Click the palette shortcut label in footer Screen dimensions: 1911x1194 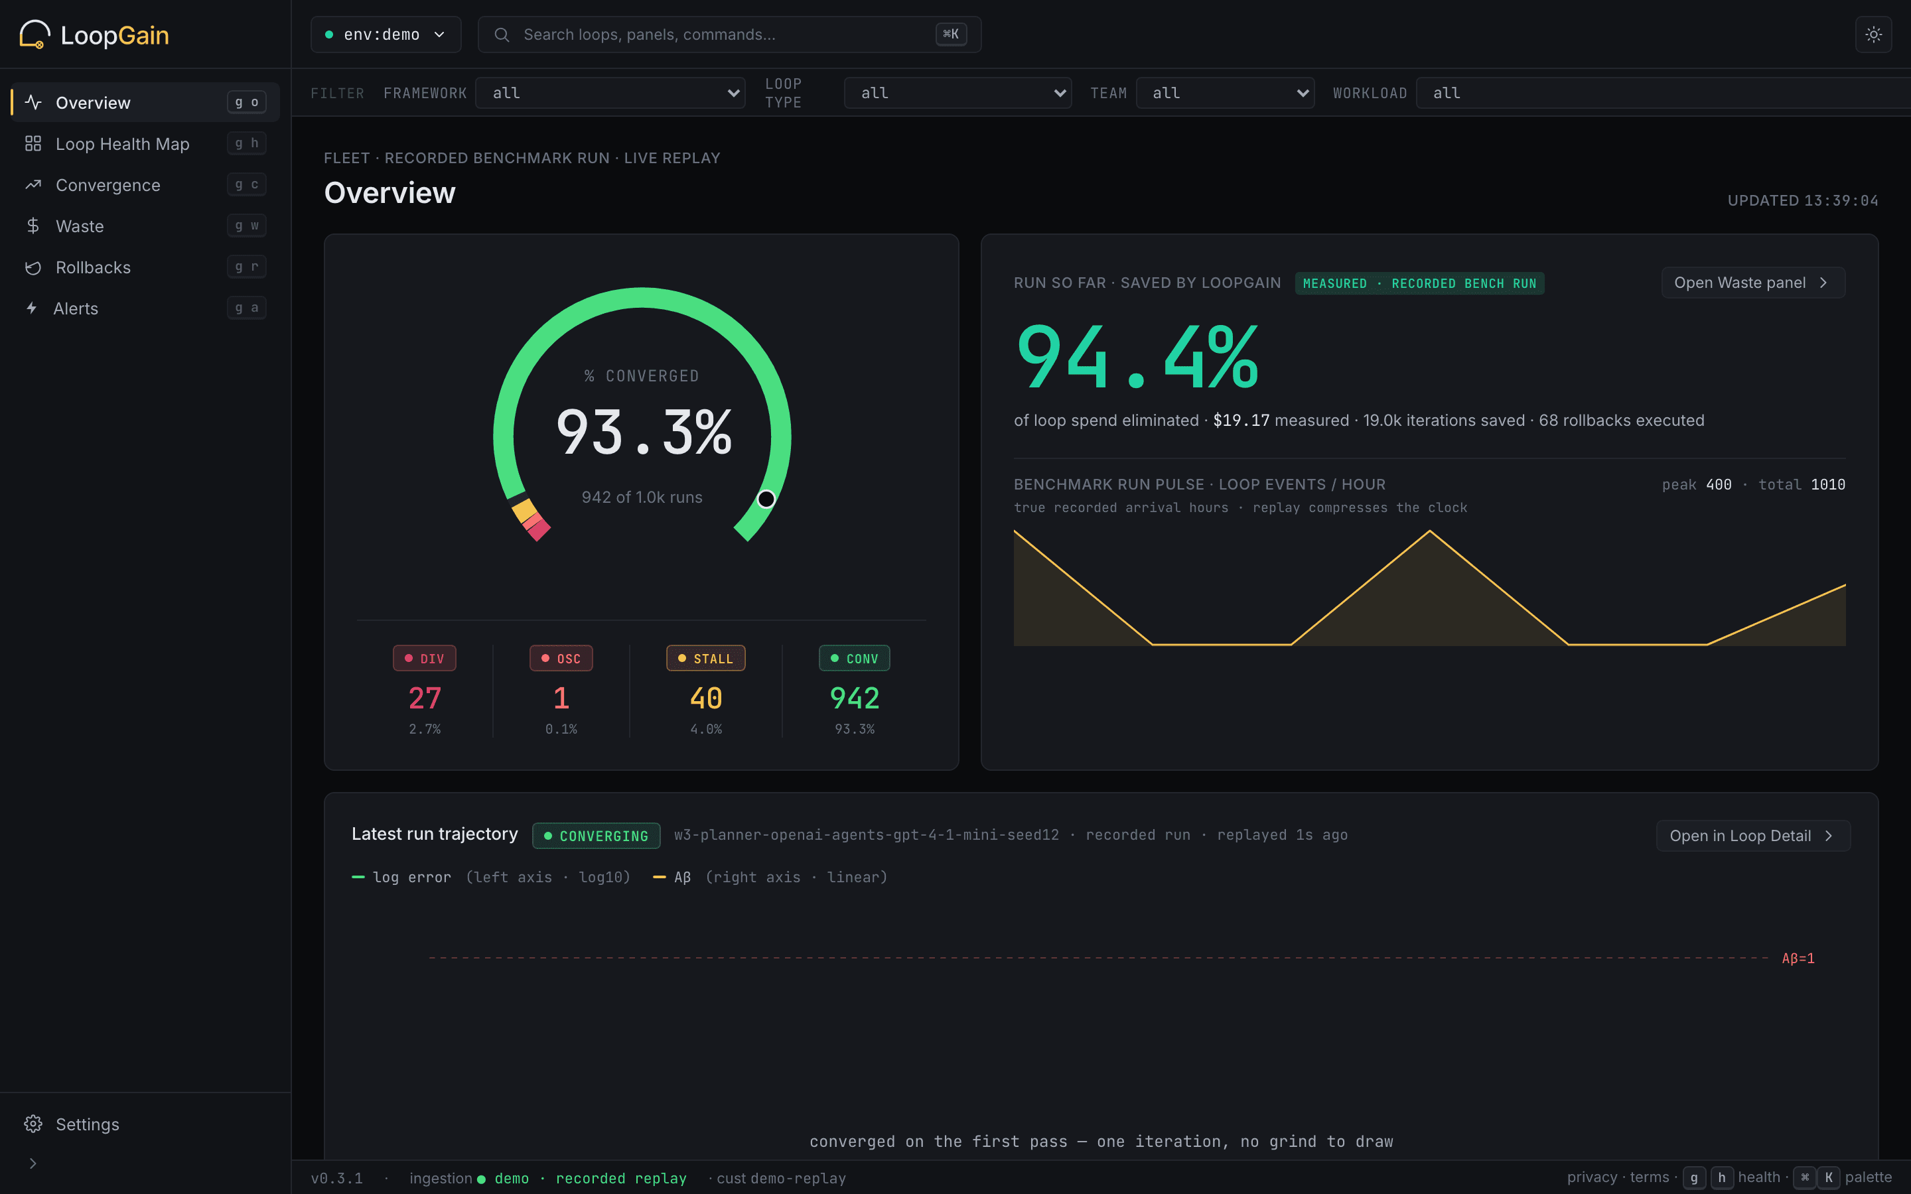pyautogui.click(x=1868, y=1177)
